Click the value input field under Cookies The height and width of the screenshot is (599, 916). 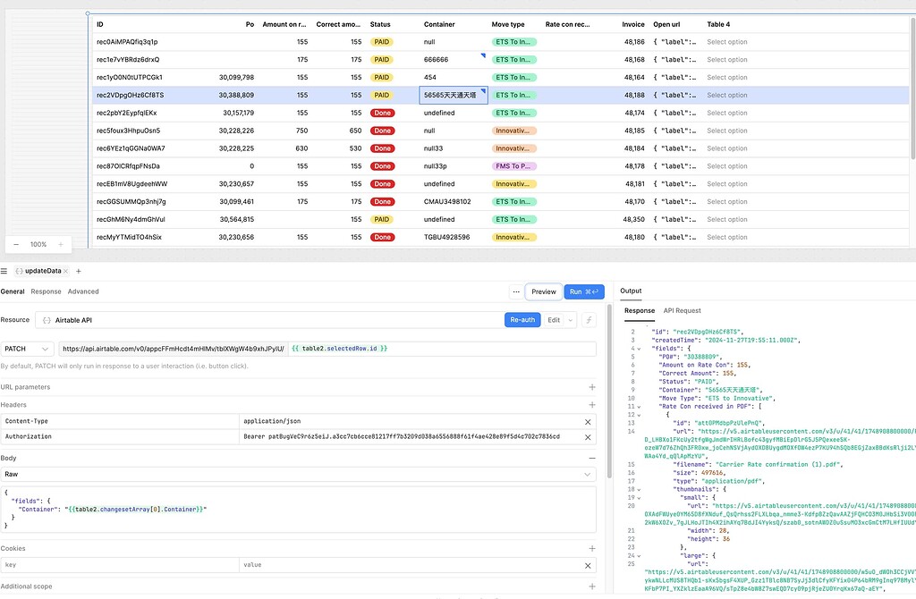411,564
